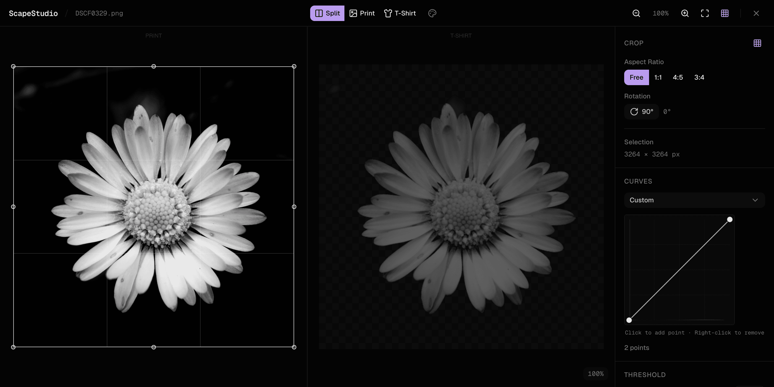774x387 pixels.
Task: Choose the 4:5 aspect ratio
Action: click(678, 77)
